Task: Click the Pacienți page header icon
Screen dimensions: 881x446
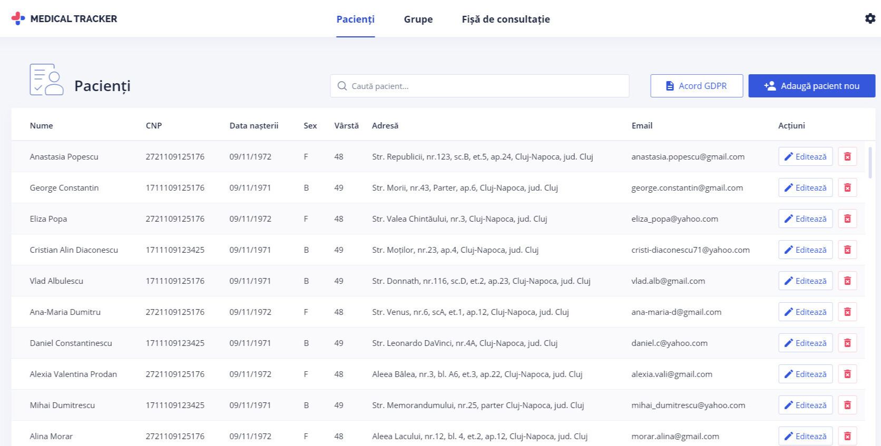Action: pyautogui.click(x=46, y=80)
